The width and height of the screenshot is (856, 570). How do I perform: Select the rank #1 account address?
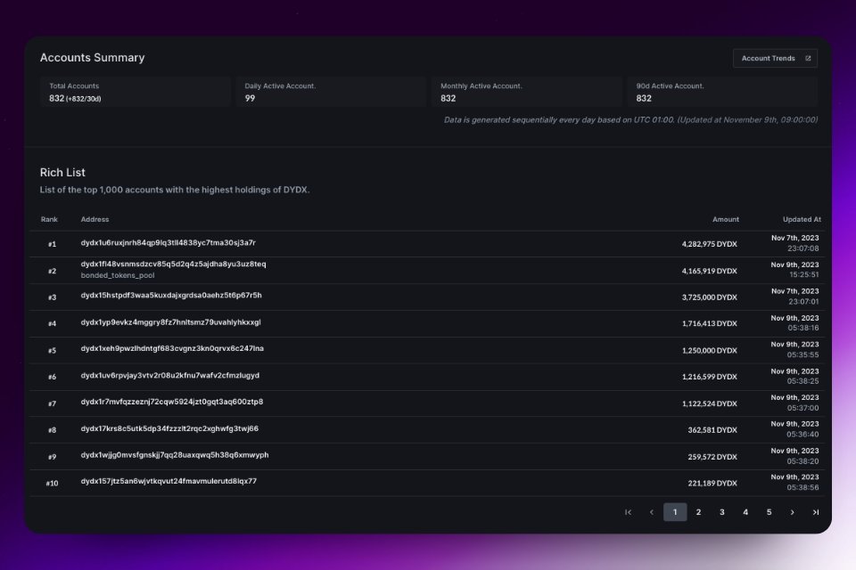[169, 242]
